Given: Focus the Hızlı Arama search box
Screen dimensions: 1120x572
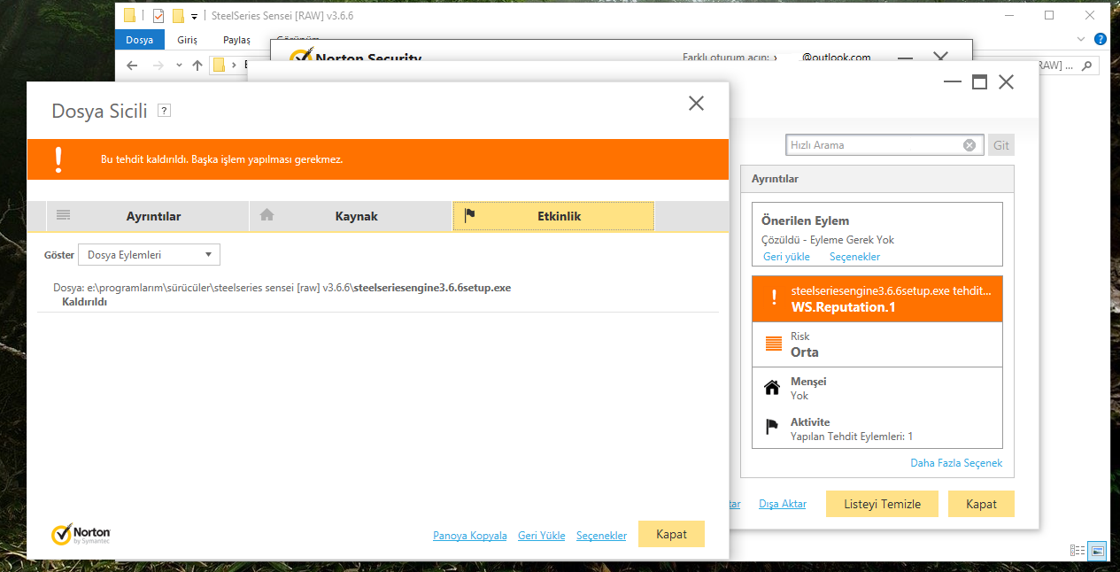Looking at the screenshot, I should pyautogui.click(x=872, y=145).
